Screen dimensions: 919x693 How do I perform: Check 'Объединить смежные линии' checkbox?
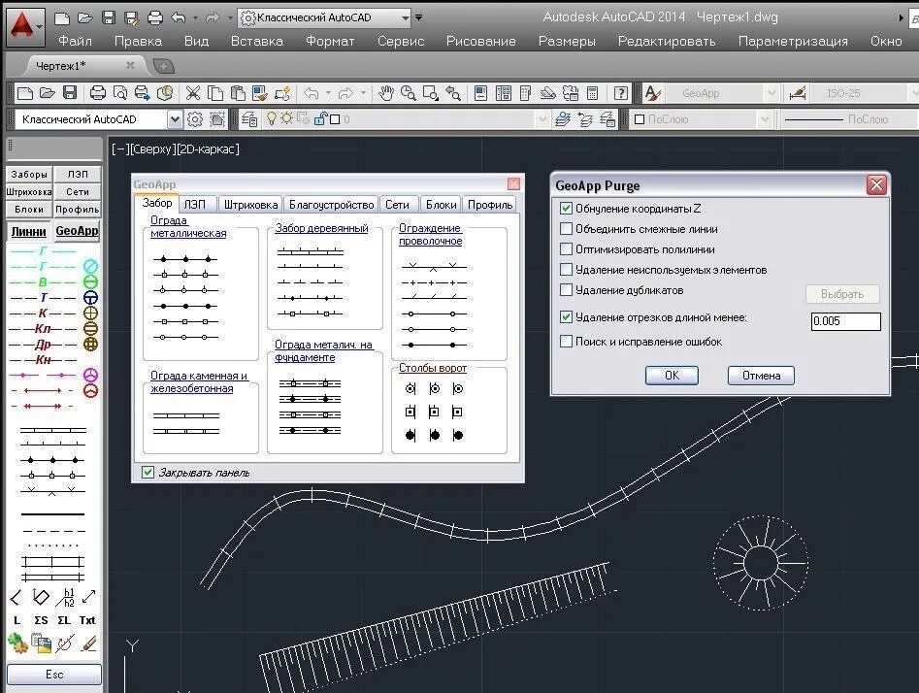566,229
